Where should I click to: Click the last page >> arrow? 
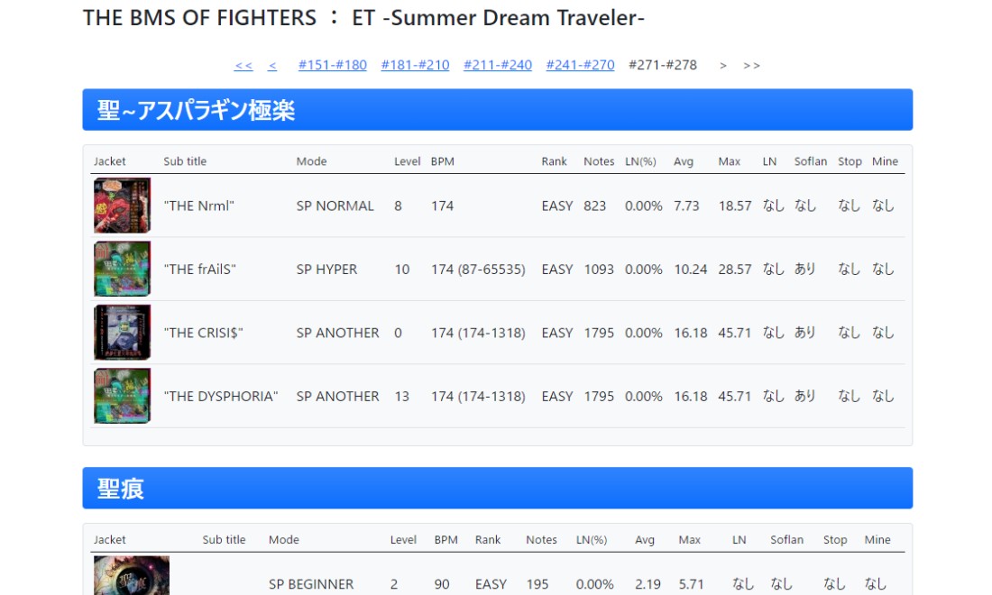click(751, 66)
